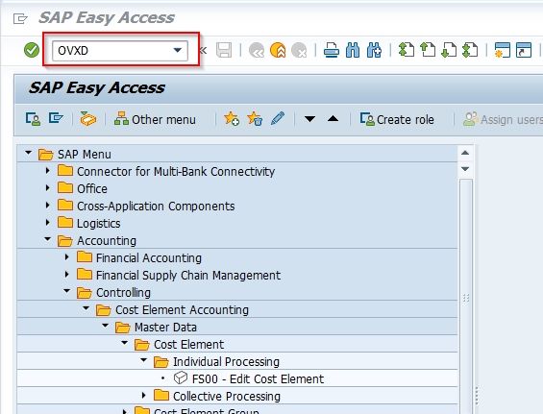Select the Collective Processing row label
The height and width of the screenshot is (414, 543).
pyautogui.click(x=227, y=397)
